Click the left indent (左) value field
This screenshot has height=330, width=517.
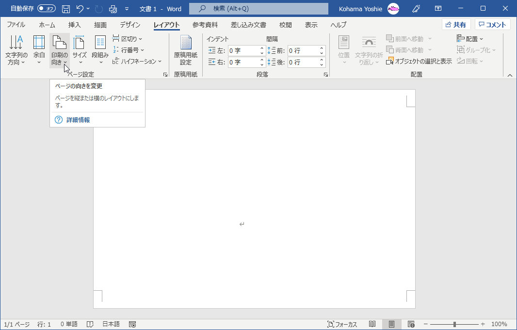tap(243, 51)
